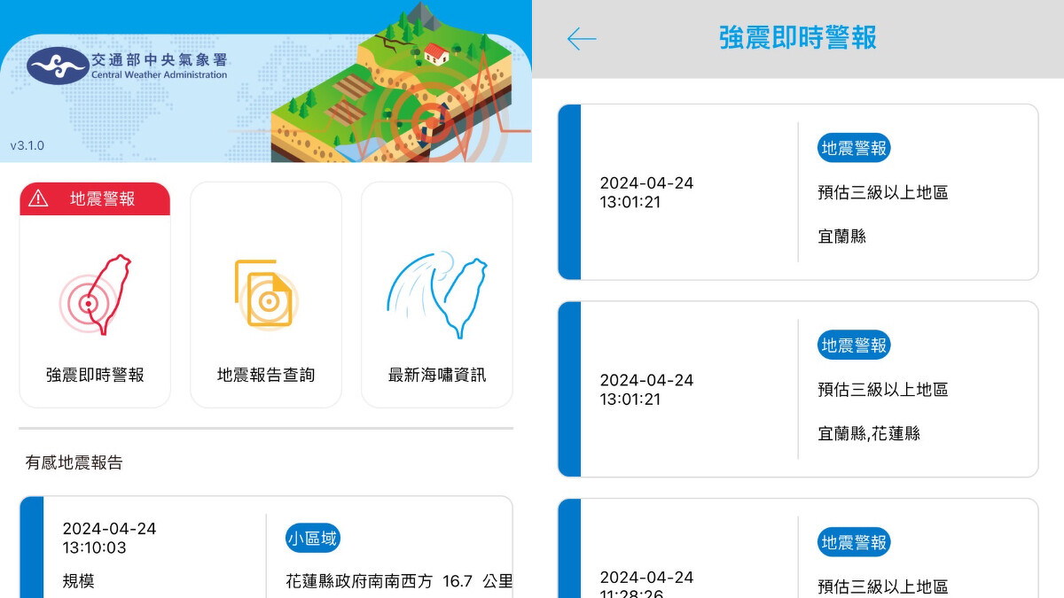Tap 地震警報 badge on the third alert card
The image size is (1064, 598).
(853, 543)
